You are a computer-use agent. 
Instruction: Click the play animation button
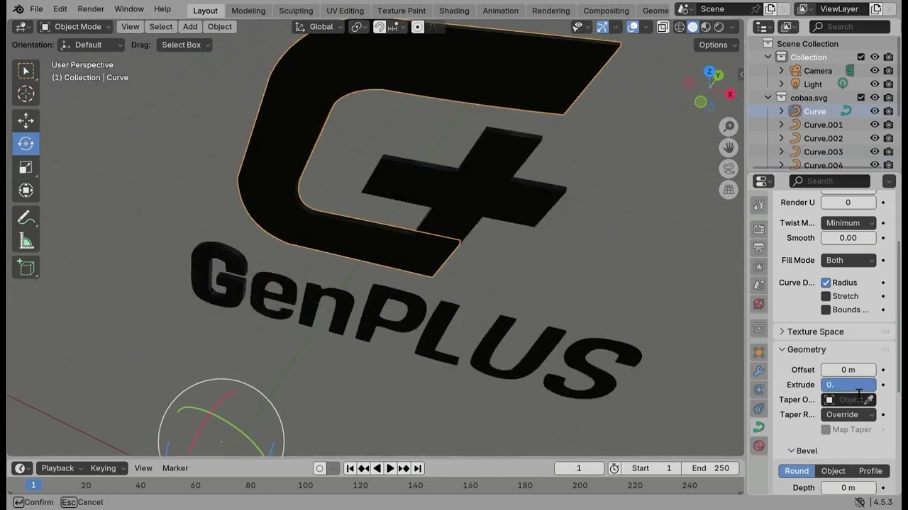point(390,468)
